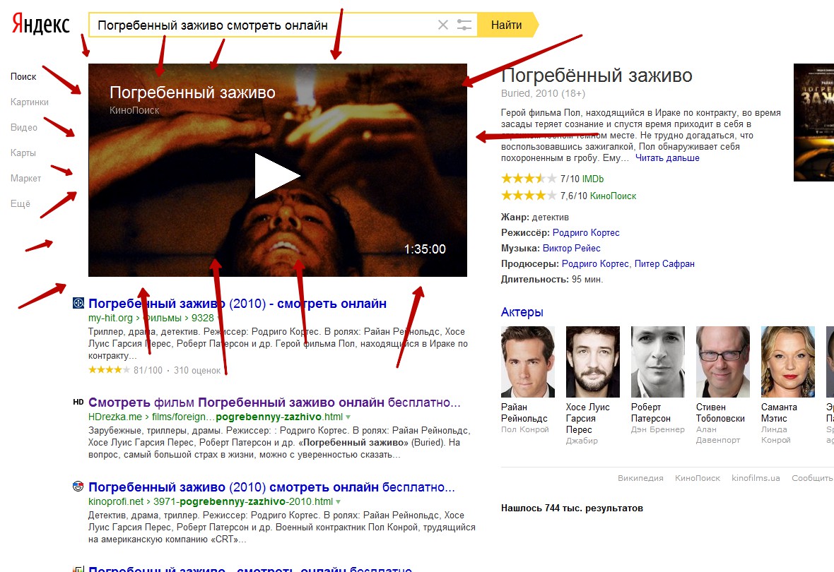Click the Саманта Мэтис actor photo
The height and width of the screenshot is (572, 834).
point(788,362)
